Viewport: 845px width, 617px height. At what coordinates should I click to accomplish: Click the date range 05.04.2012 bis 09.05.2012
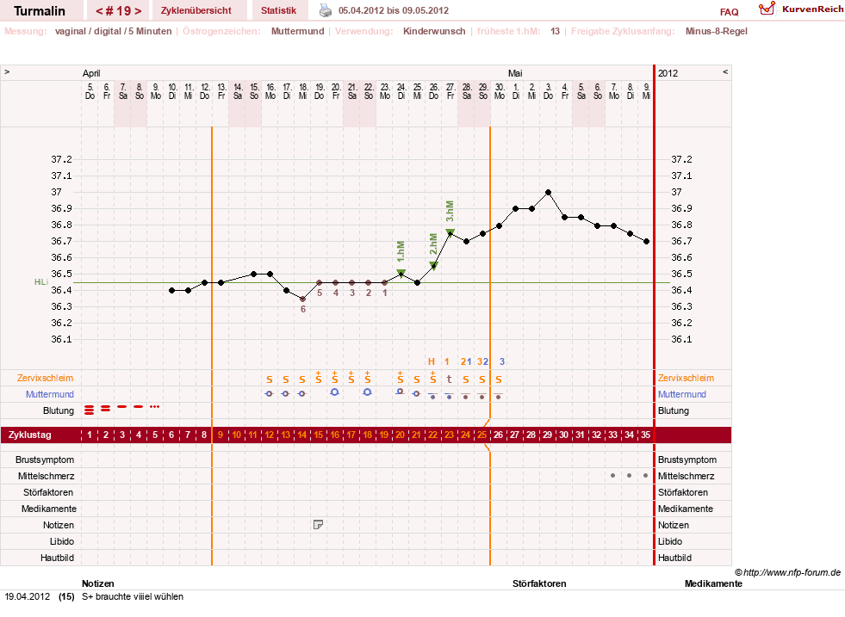point(394,10)
